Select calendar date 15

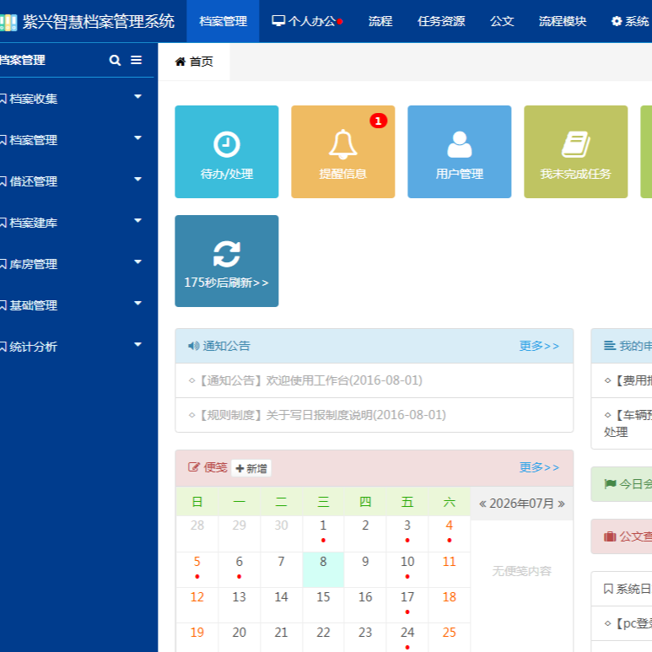323,605
